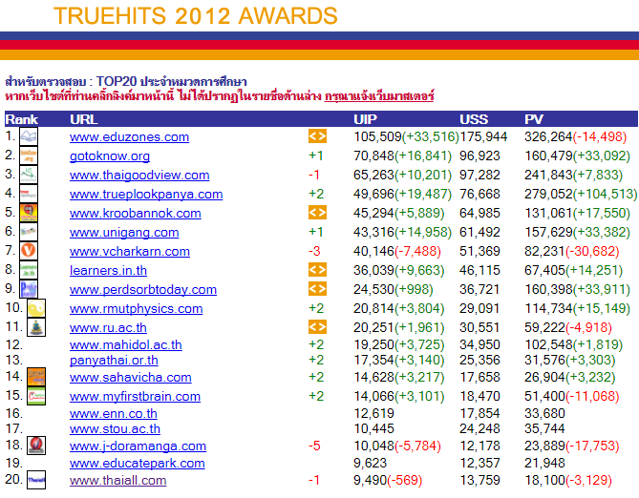Click the orange unchanged-rank icon for www.ru.ac.th

pos(317,327)
